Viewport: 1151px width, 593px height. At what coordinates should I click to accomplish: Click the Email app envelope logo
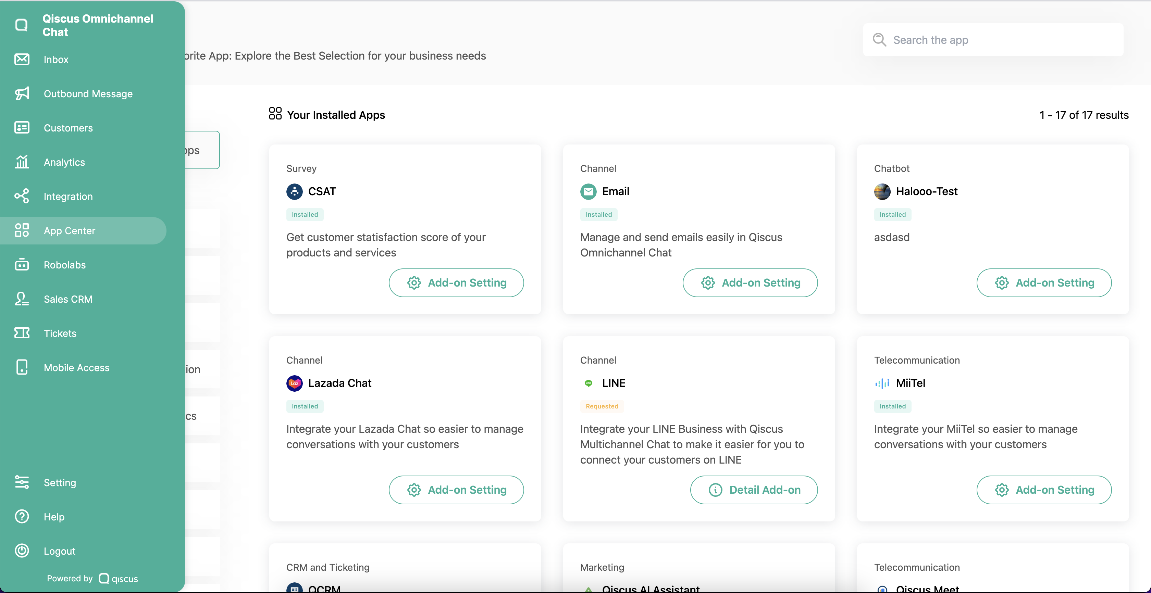(588, 192)
